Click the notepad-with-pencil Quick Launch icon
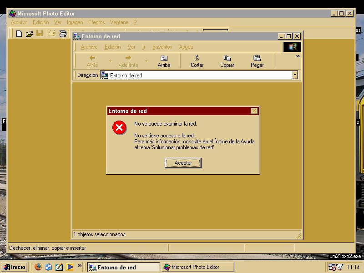The width and height of the screenshot is (364, 273). [59, 267]
